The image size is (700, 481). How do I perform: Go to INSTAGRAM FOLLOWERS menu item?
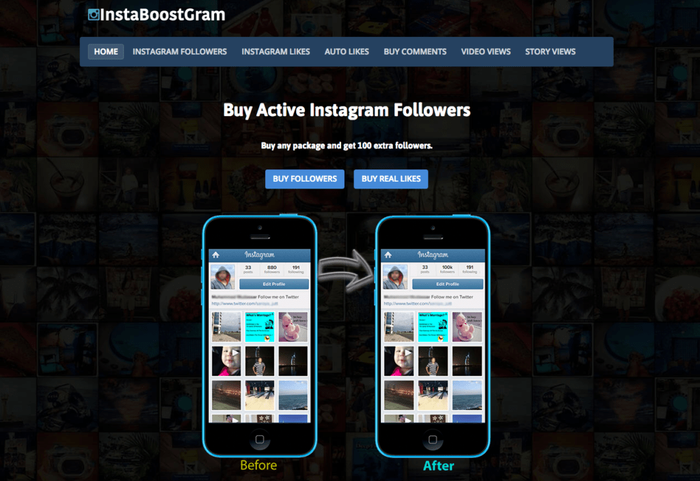click(180, 52)
